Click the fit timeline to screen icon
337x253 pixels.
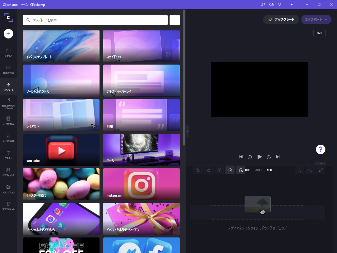pyautogui.click(x=321, y=170)
